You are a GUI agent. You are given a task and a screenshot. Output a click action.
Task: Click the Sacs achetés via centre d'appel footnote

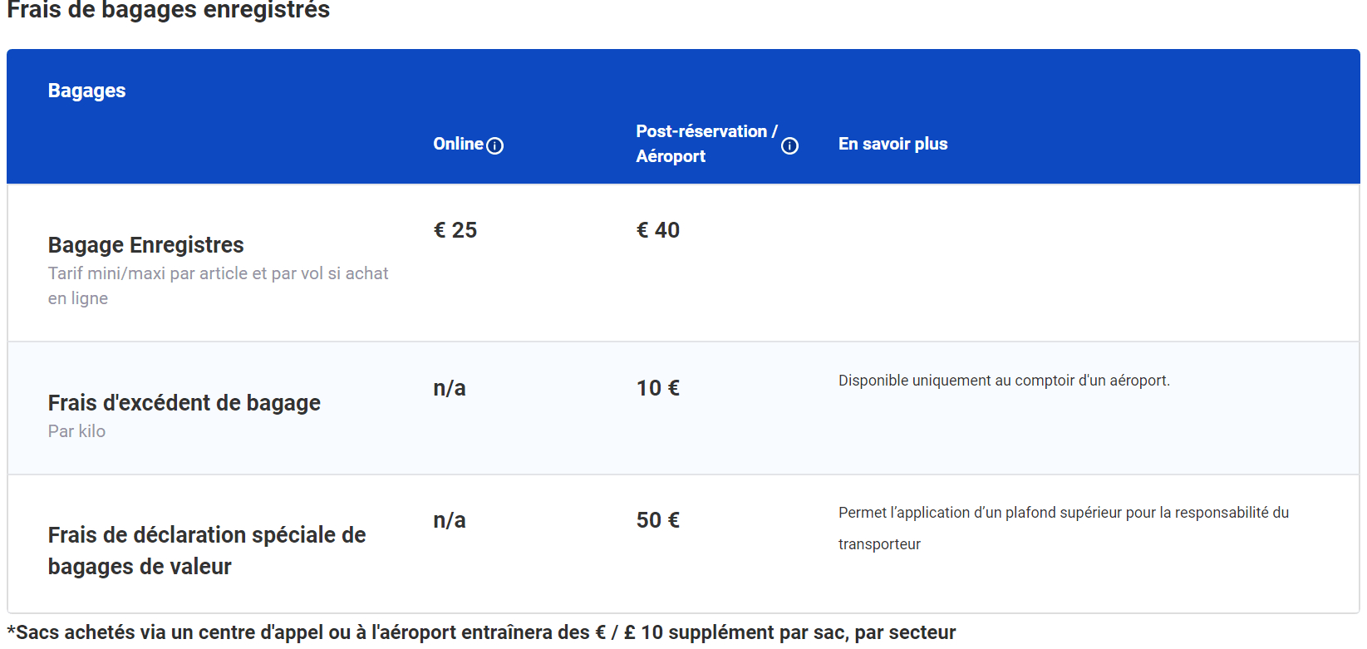click(x=482, y=632)
